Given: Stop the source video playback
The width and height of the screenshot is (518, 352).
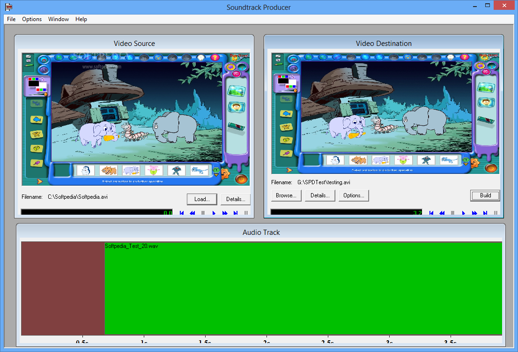Looking at the screenshot, I should click(x=203, y=213).
